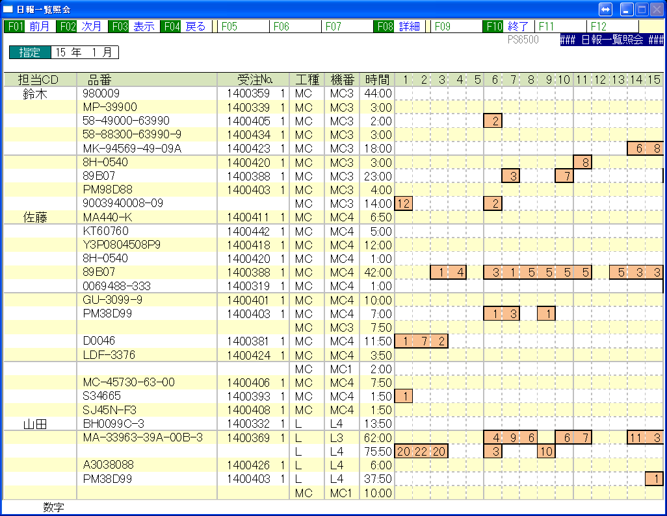
Task: Click the application icon beside 日報一覧照会 title
Action: pos(8,9)
